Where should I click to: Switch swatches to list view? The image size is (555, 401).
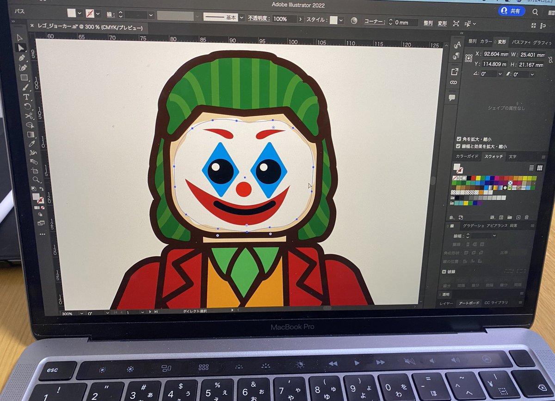[531, 168]
